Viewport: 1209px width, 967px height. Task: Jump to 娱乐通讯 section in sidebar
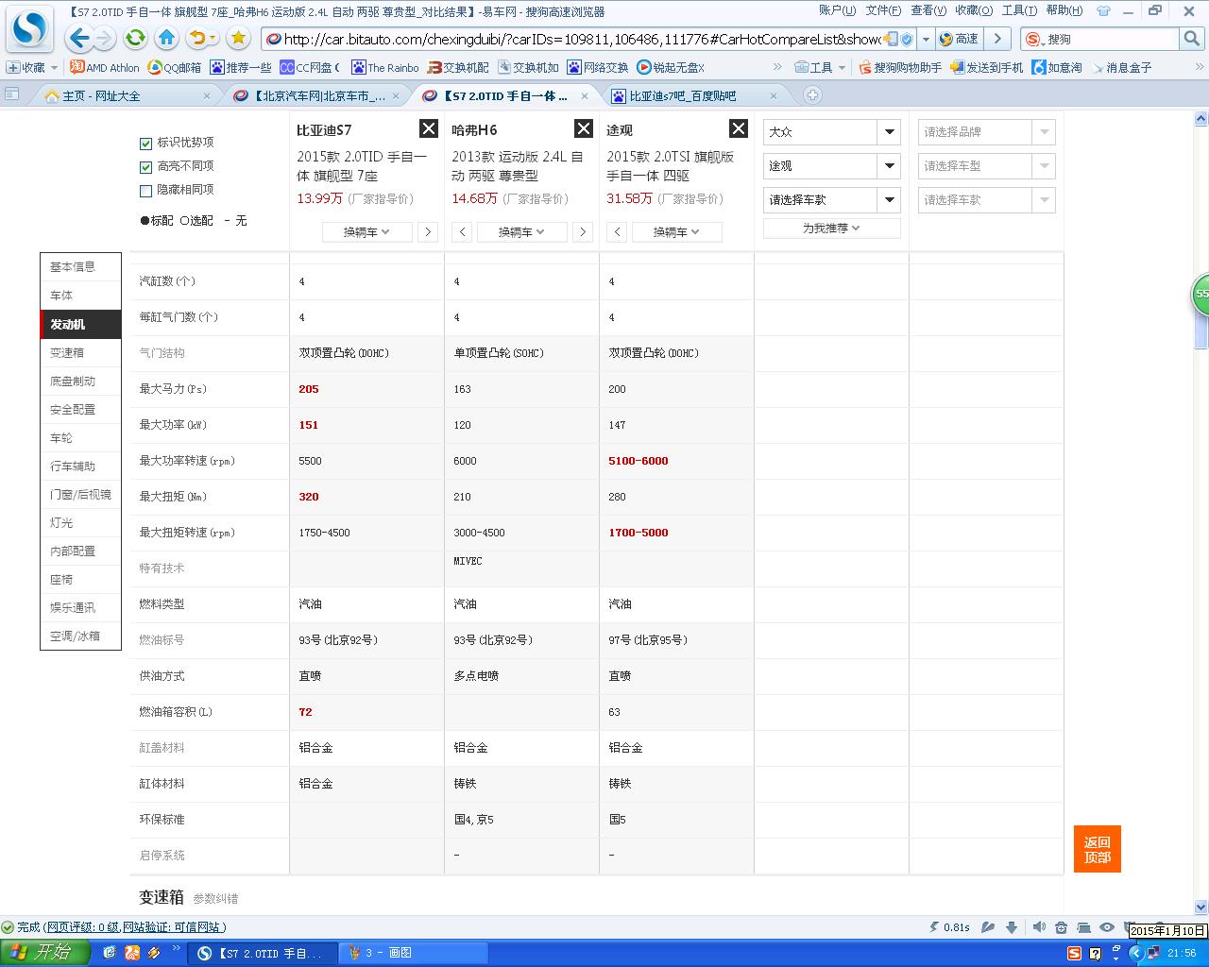[x=80, y=607]
